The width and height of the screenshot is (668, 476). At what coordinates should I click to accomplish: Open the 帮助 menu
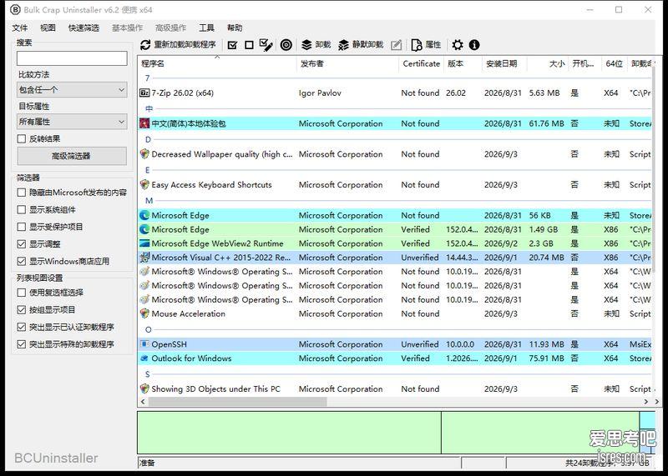tap(235, 28)
